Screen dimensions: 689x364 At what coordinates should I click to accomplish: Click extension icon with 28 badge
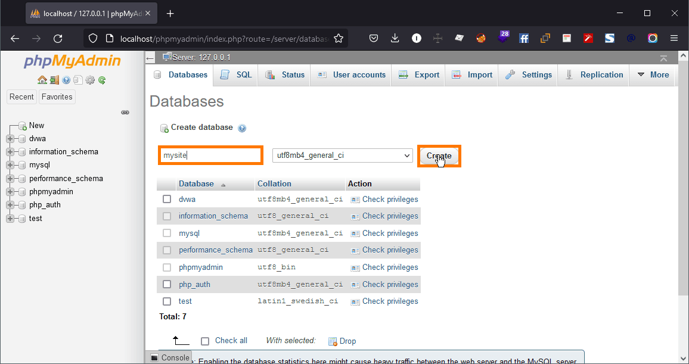(502, 37)
